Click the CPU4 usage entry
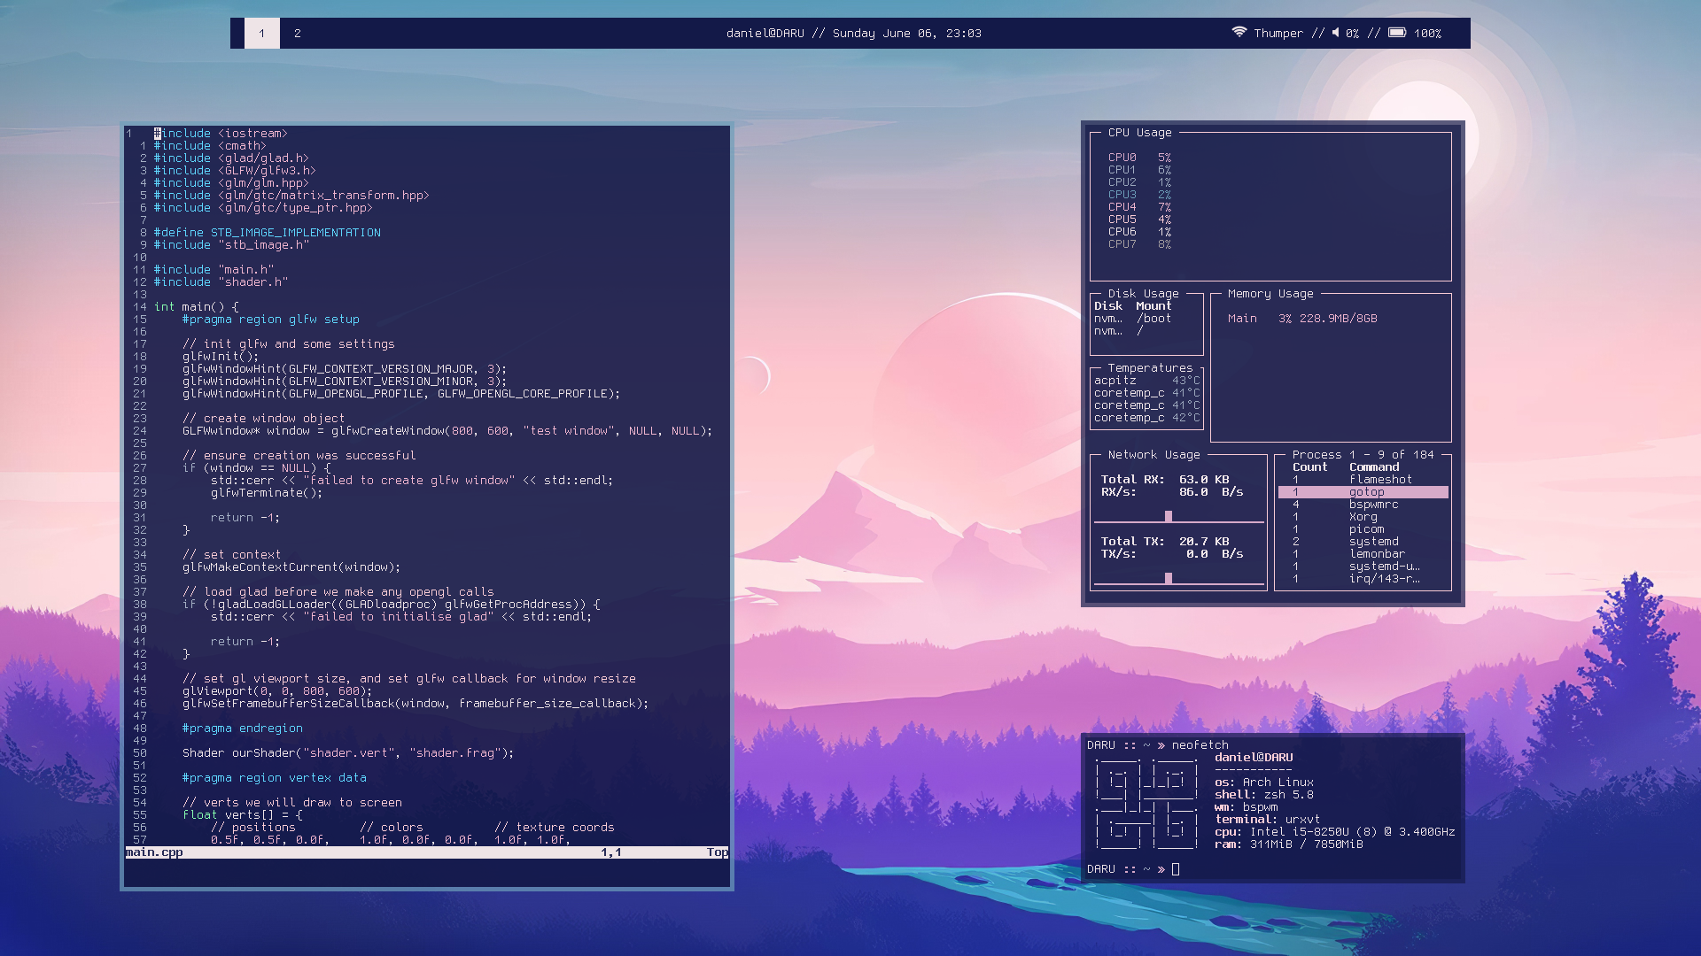This screenshot has width=1701, height=956. click(1139, 207)
